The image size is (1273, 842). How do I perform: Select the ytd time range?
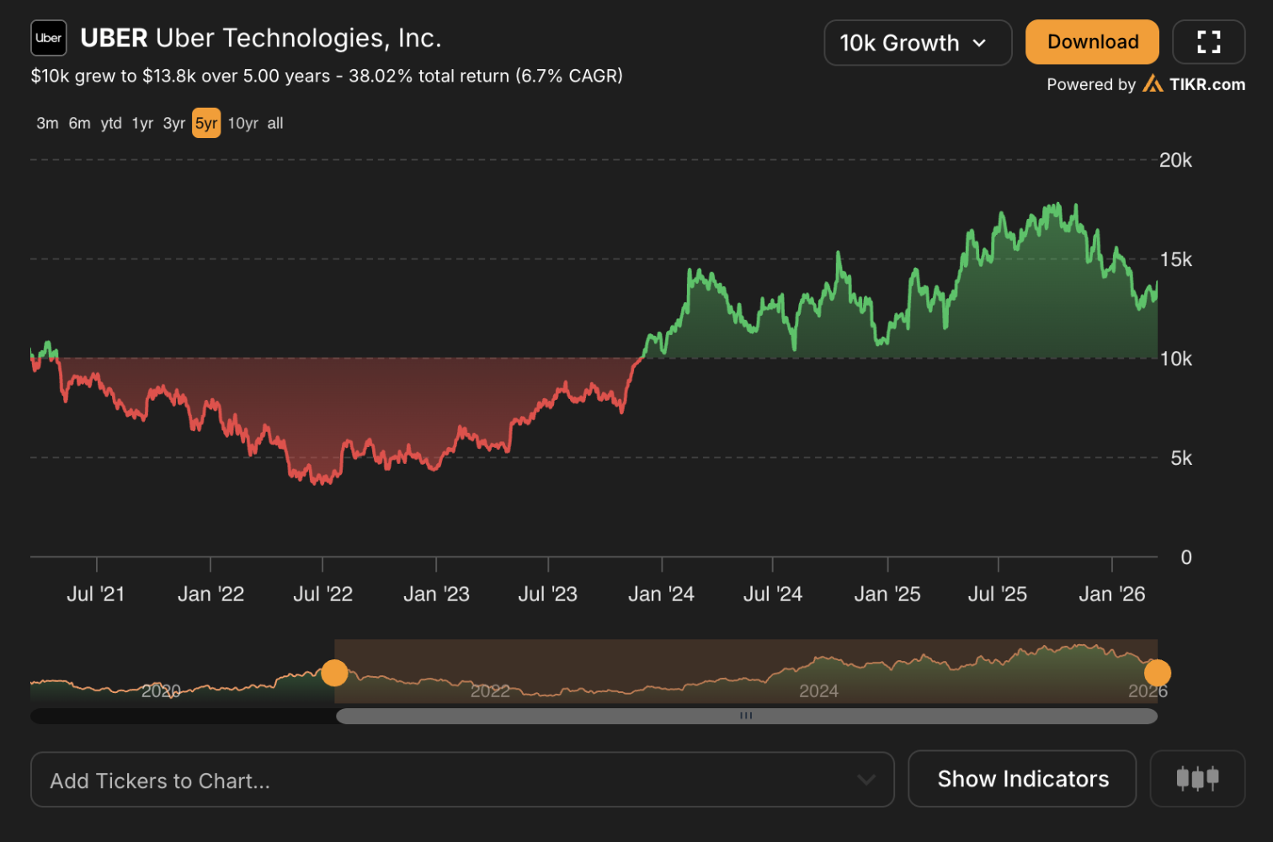111,123
